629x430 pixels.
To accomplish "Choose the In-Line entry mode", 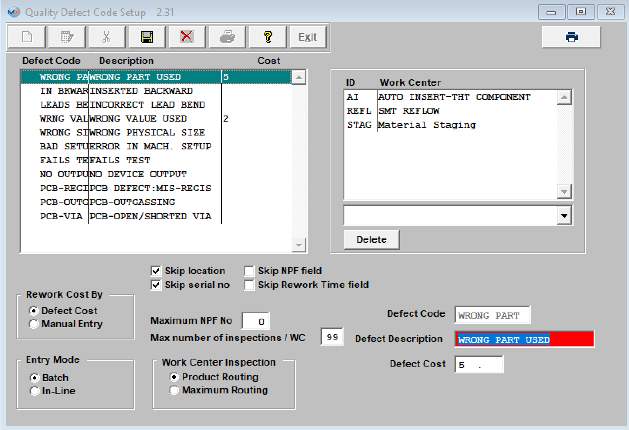I will [x=35, y=391].
